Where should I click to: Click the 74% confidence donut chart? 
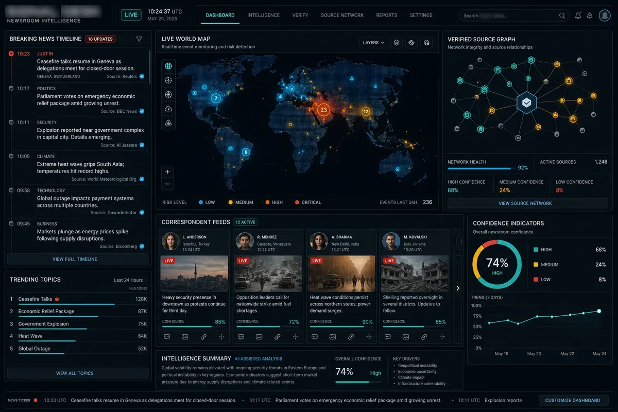497,265
